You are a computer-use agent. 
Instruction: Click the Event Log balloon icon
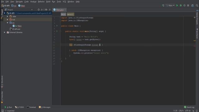[185, 107]
